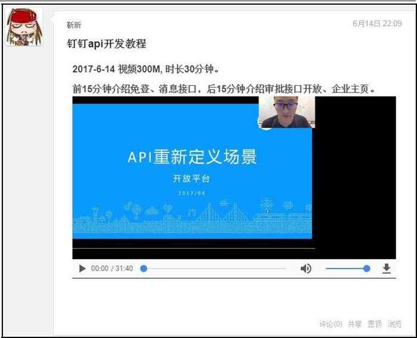The image size is (417, 338).
Task: Click the 置顶 link
Action: (374, 324)
